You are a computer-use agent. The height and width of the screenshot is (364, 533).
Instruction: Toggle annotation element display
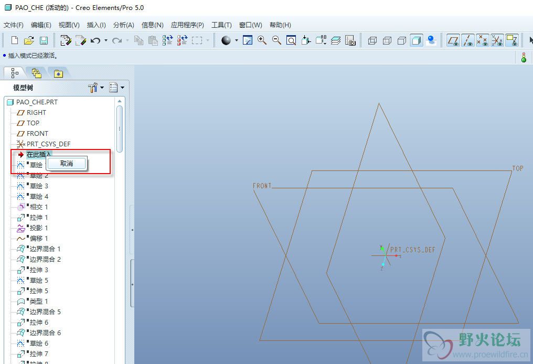pos(511,40)
